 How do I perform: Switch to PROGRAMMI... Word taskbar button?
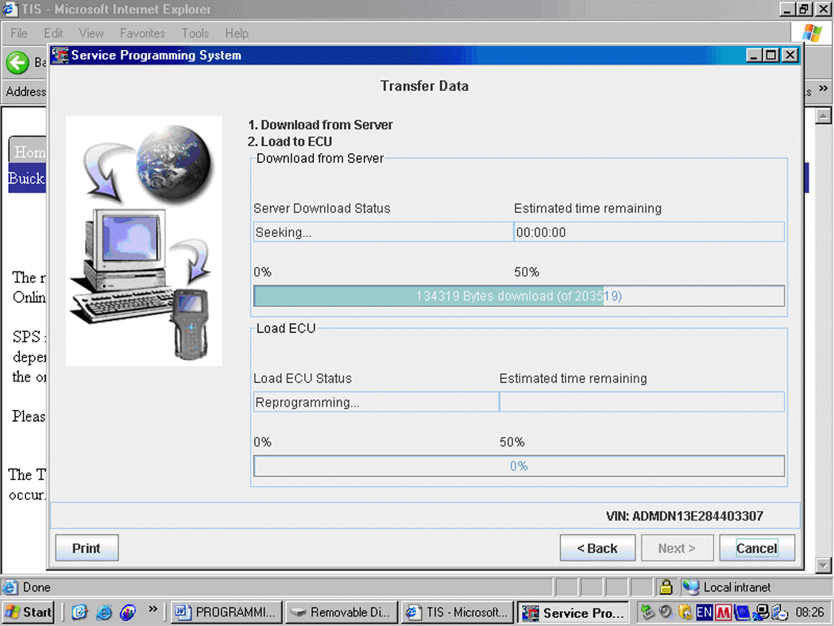226,612
